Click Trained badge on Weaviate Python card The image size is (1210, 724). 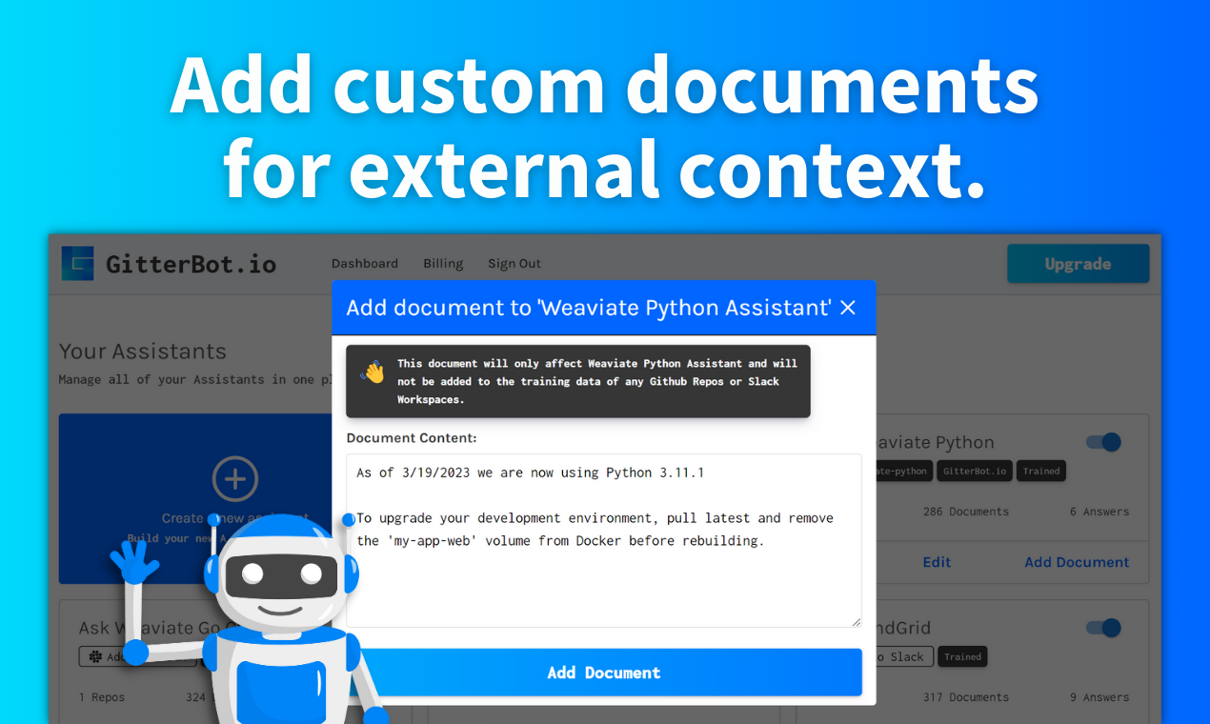tap(1041, 471)
